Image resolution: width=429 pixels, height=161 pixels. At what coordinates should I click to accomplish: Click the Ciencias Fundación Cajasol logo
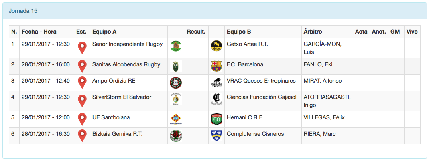[216, 99]
